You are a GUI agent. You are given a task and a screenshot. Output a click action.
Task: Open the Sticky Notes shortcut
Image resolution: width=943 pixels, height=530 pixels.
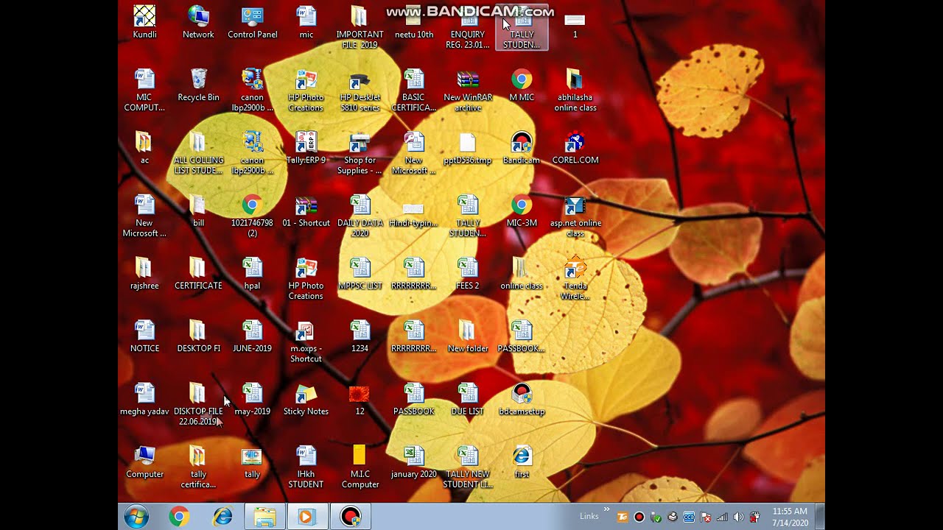(306, 398)
